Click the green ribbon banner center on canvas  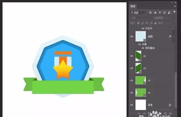[63, 87]
